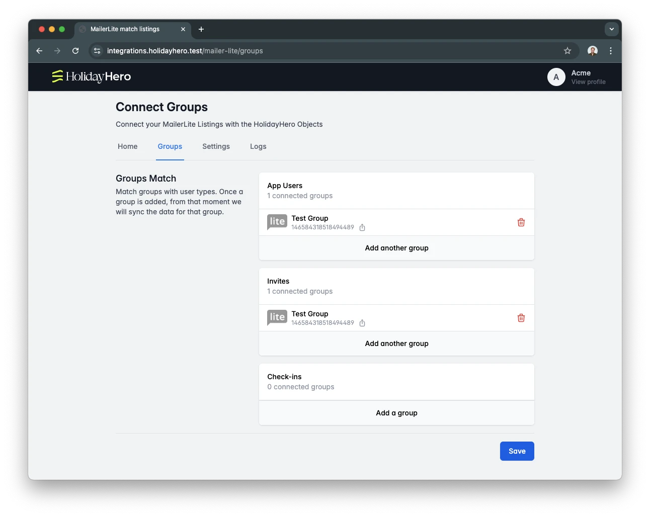Copy the App Users group ID
The height and width of the screenshot is (517, 650).
click(x=362, y=227)
